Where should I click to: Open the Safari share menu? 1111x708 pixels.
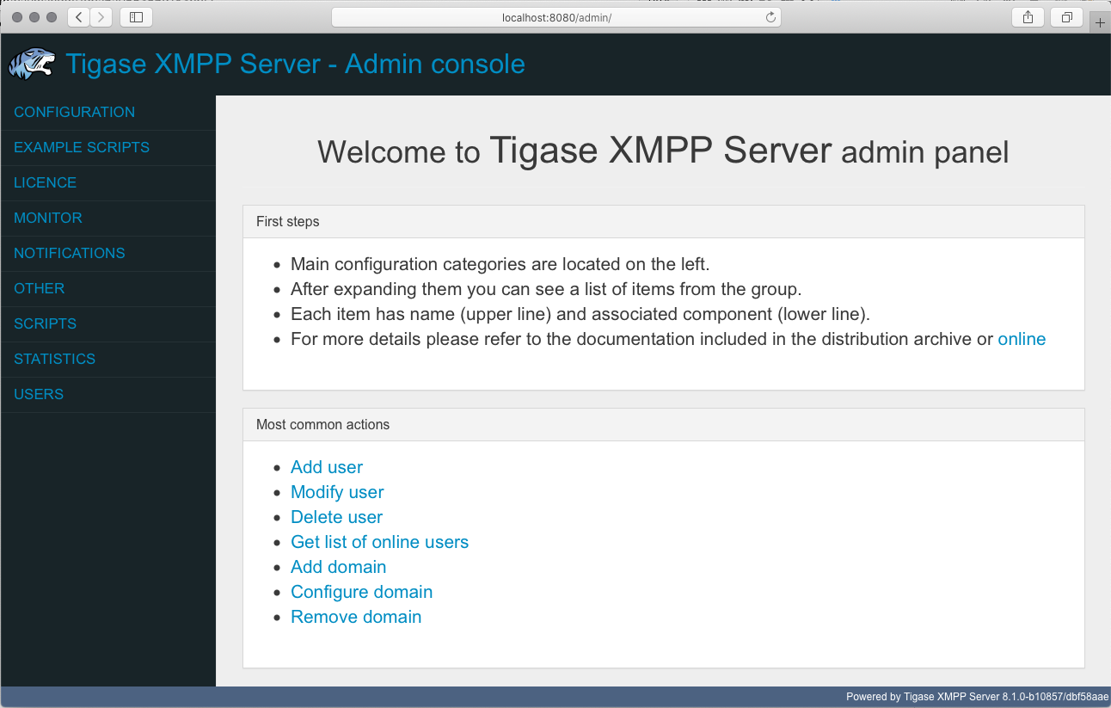[1028, 17]
